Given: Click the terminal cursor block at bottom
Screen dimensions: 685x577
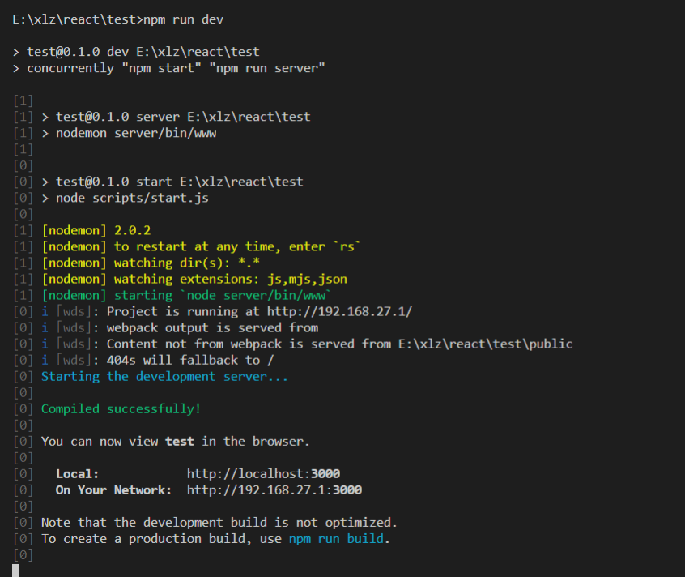Looking at the screenshot, I should coord(15,571).
